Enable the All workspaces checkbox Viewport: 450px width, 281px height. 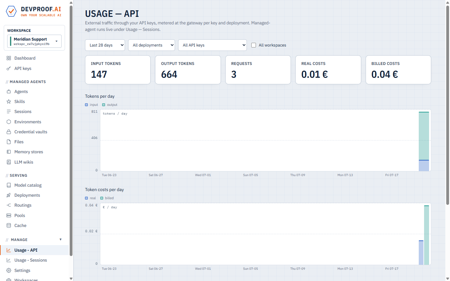tap(253, 45)
